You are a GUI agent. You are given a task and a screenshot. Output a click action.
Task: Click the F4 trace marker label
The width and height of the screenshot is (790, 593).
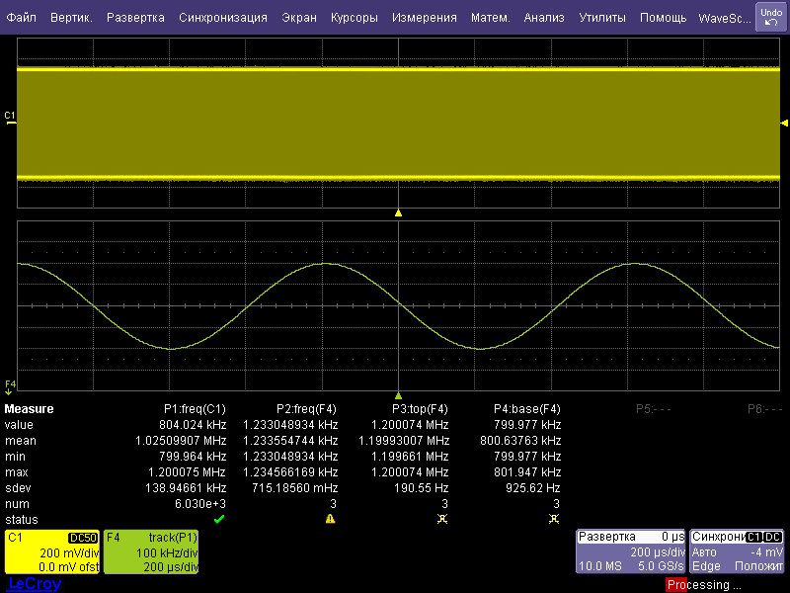point(10,384)
